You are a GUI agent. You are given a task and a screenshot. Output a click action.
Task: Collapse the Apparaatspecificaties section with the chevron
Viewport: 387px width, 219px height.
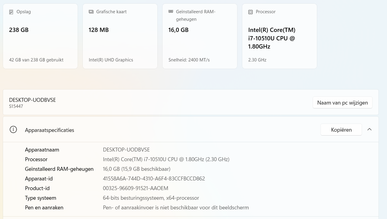(369, 130)
